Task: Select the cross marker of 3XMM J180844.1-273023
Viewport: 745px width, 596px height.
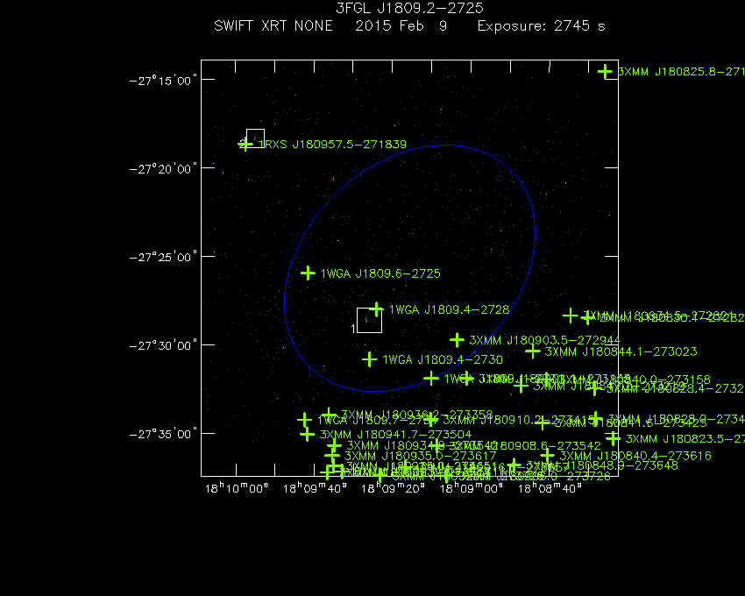Action: [x=533, y=351]
